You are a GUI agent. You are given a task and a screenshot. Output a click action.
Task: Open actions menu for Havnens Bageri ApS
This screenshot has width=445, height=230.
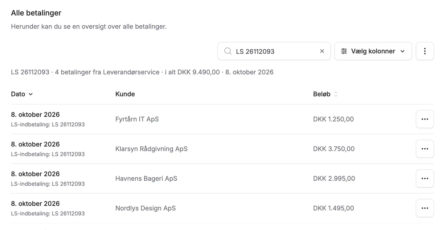[x=424, y=178]
